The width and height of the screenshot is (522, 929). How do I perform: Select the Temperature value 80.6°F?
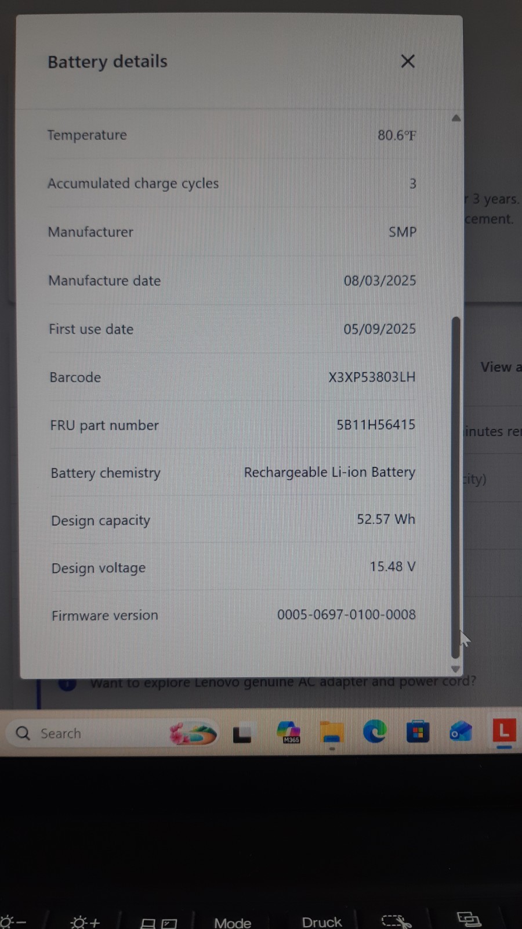397,135
